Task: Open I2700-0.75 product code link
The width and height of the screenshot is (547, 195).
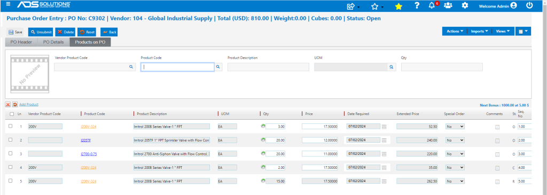Action: 89,154
